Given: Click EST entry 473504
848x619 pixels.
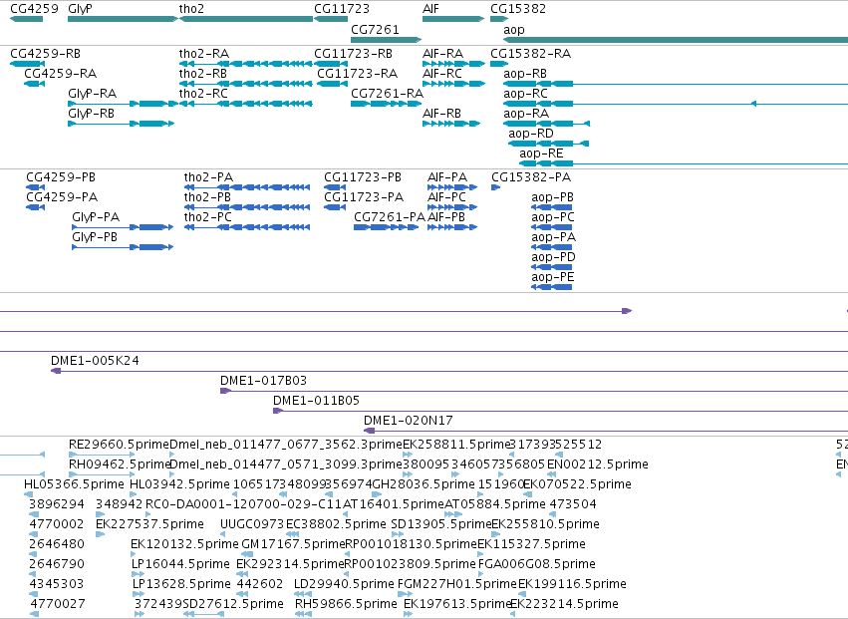Looking at the screenshot, I should click(x=573, y=504).
